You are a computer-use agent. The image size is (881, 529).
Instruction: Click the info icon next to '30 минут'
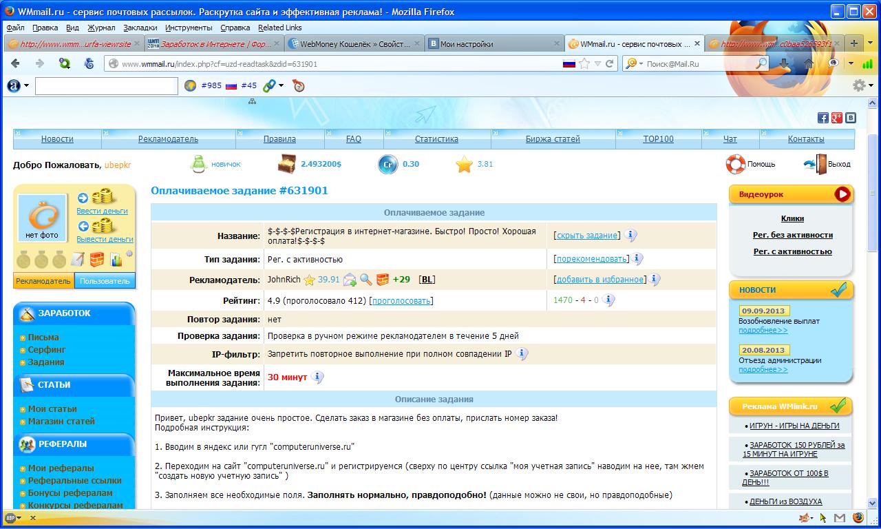click(317, 377)
